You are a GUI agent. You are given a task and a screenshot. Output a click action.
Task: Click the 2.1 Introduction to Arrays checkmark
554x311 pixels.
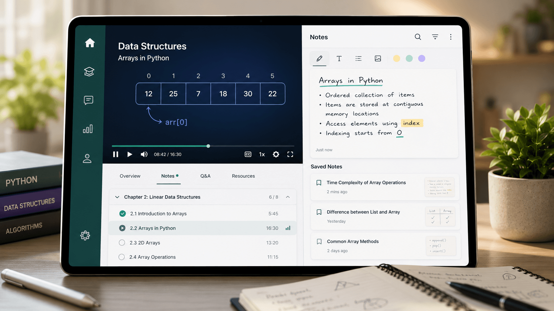point(123,214)
